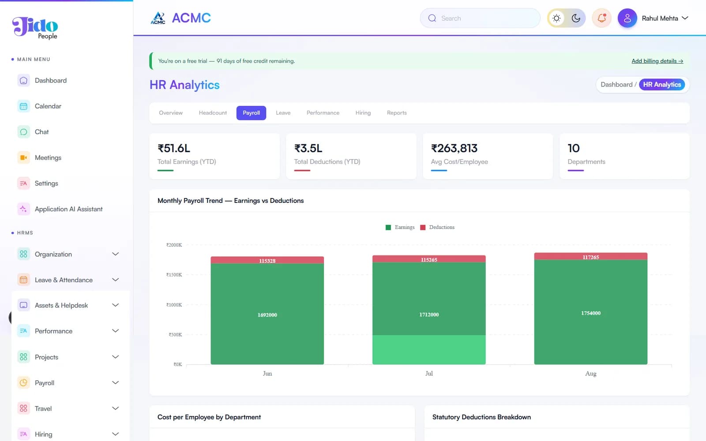Click the Total Earnings (YTD) card

[214, 156]
